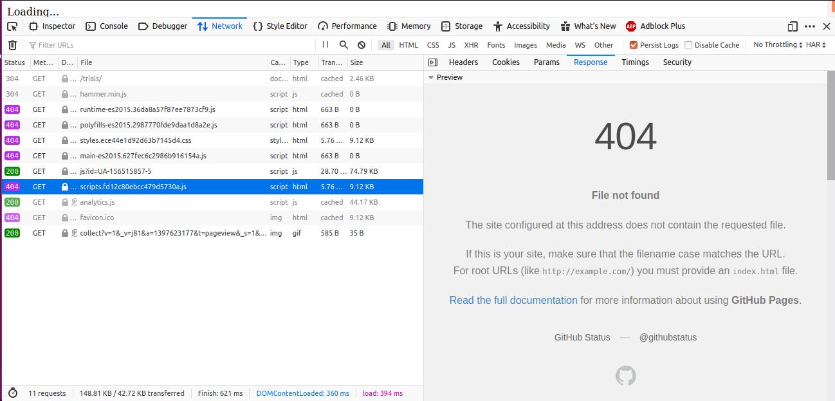Screen dimensions: 835x401
Task: Select the main-es2015 js request row
Action: [212, 156]
